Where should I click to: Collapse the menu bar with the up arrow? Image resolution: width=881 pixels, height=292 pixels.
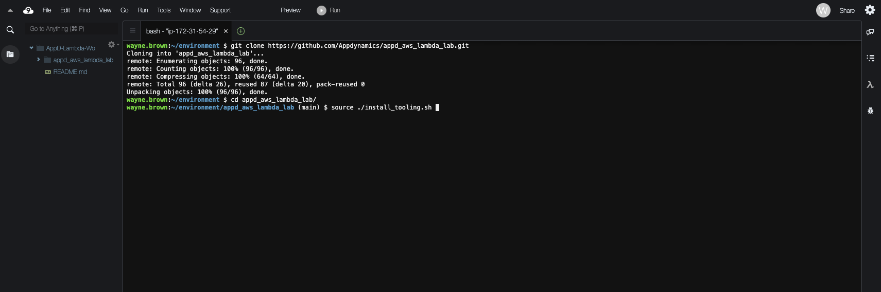tap(10, 10)
